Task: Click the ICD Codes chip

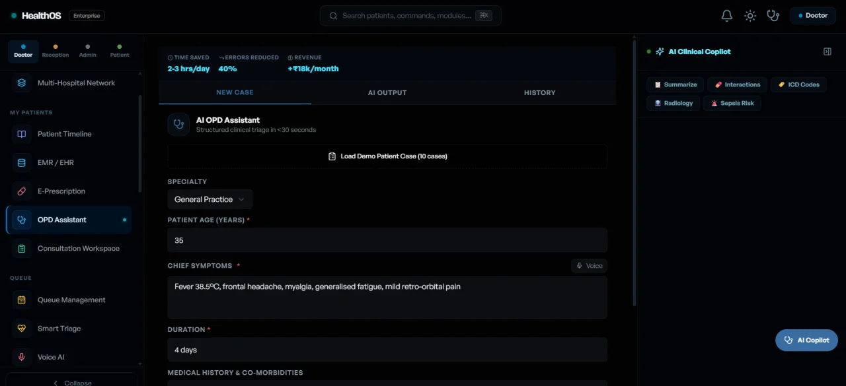Action: 798,84
